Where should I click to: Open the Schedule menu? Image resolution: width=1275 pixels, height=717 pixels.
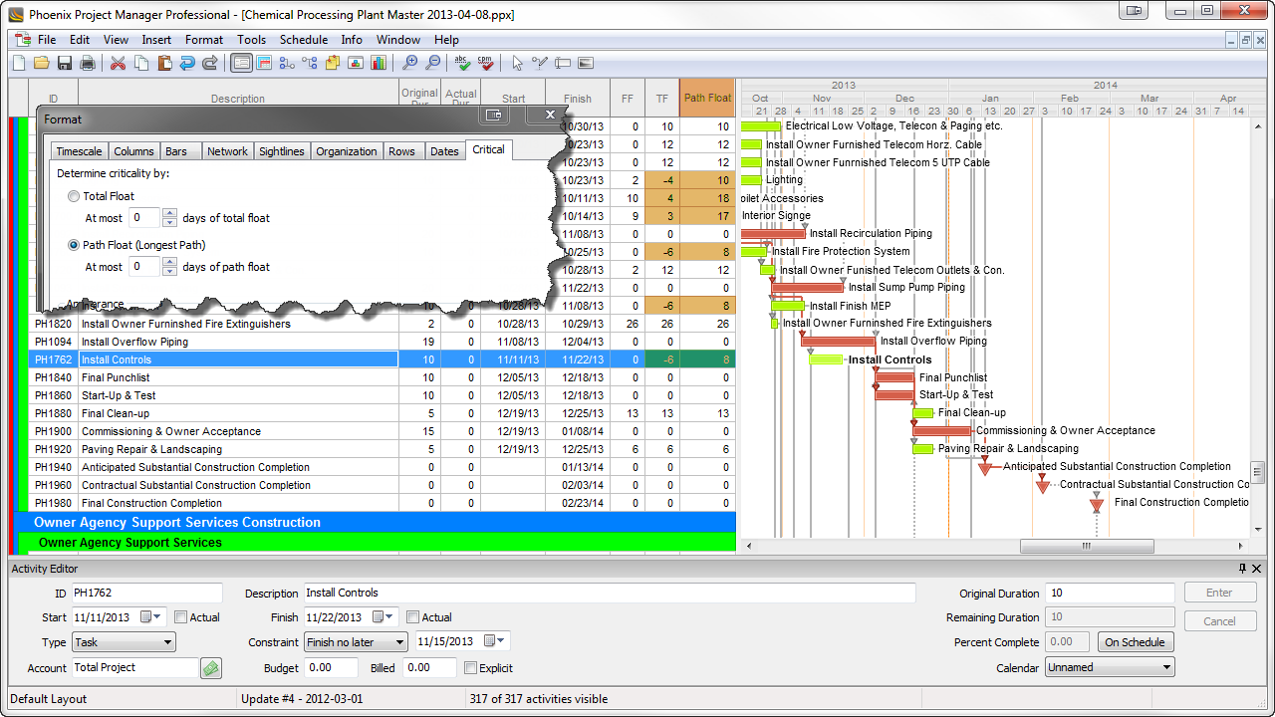(304, 40)
